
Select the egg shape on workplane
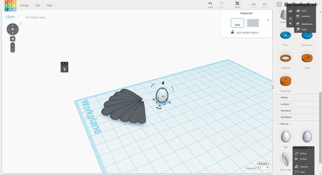coord(162,95)
